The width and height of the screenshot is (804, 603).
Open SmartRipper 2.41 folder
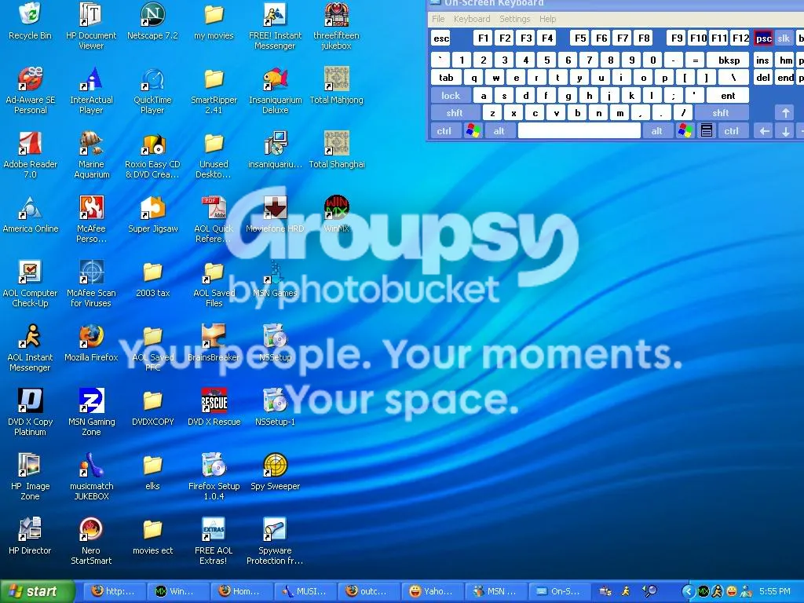point(214,90)
